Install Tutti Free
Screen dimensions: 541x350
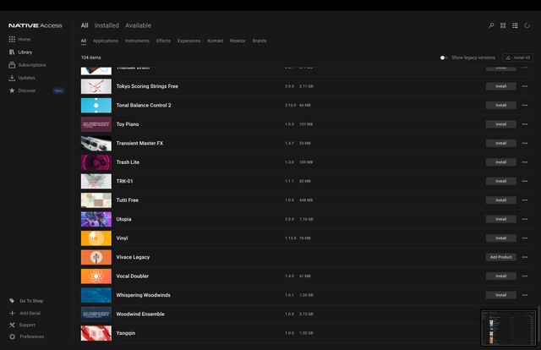(x=501, y=200)
